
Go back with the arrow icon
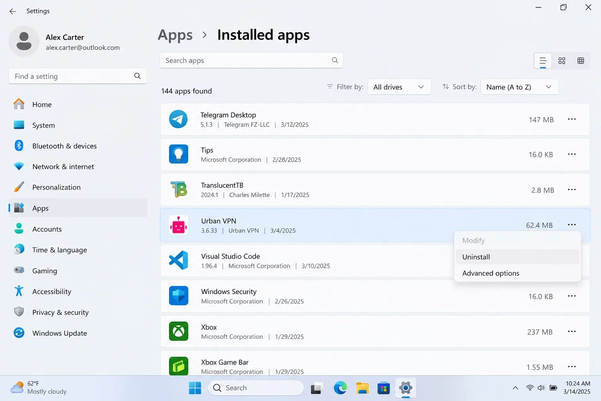click(13, 11)
